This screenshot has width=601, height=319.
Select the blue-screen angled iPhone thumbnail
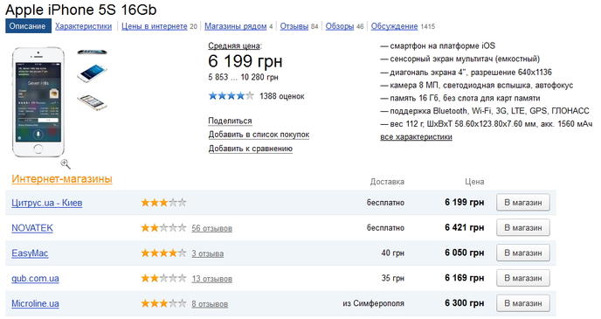click(92, 73)
